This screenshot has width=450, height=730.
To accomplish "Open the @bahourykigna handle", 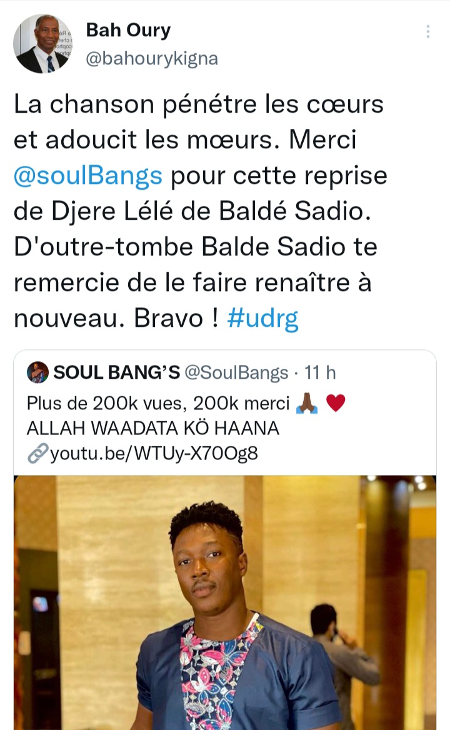I will [x=152, y=59].
